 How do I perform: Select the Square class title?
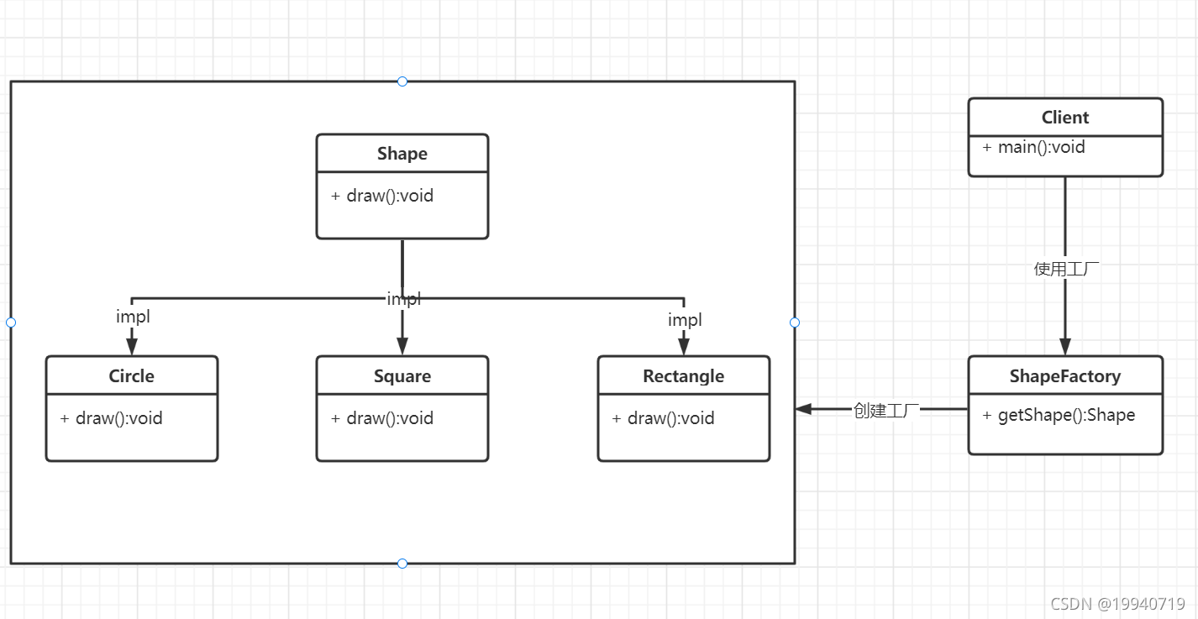(402, 375)
